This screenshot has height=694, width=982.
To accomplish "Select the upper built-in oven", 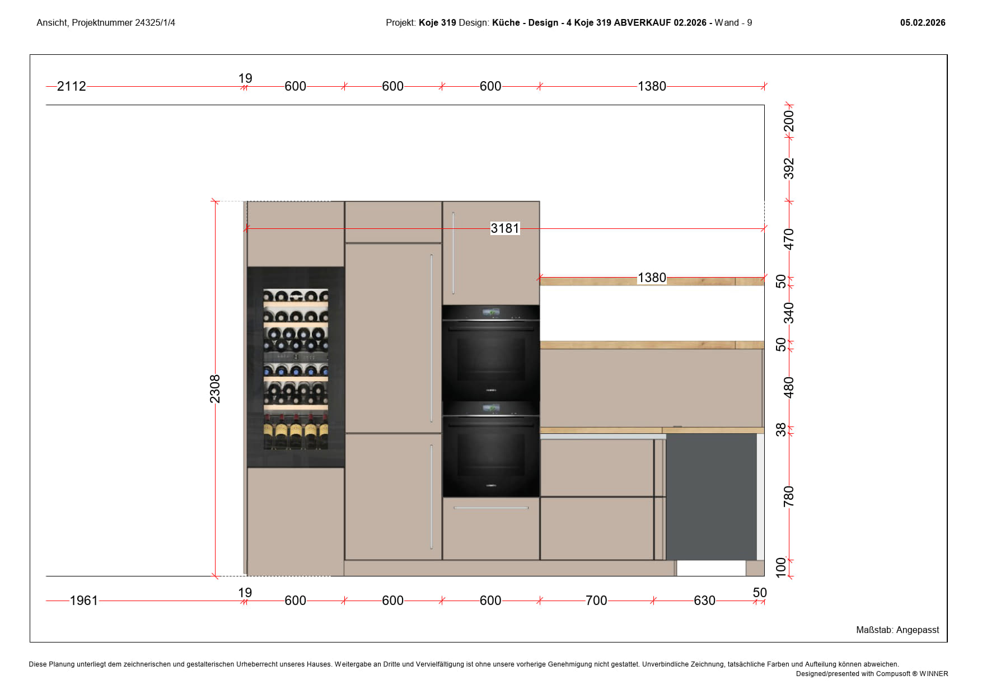I will pyautogui.click(x=491, y=353).
